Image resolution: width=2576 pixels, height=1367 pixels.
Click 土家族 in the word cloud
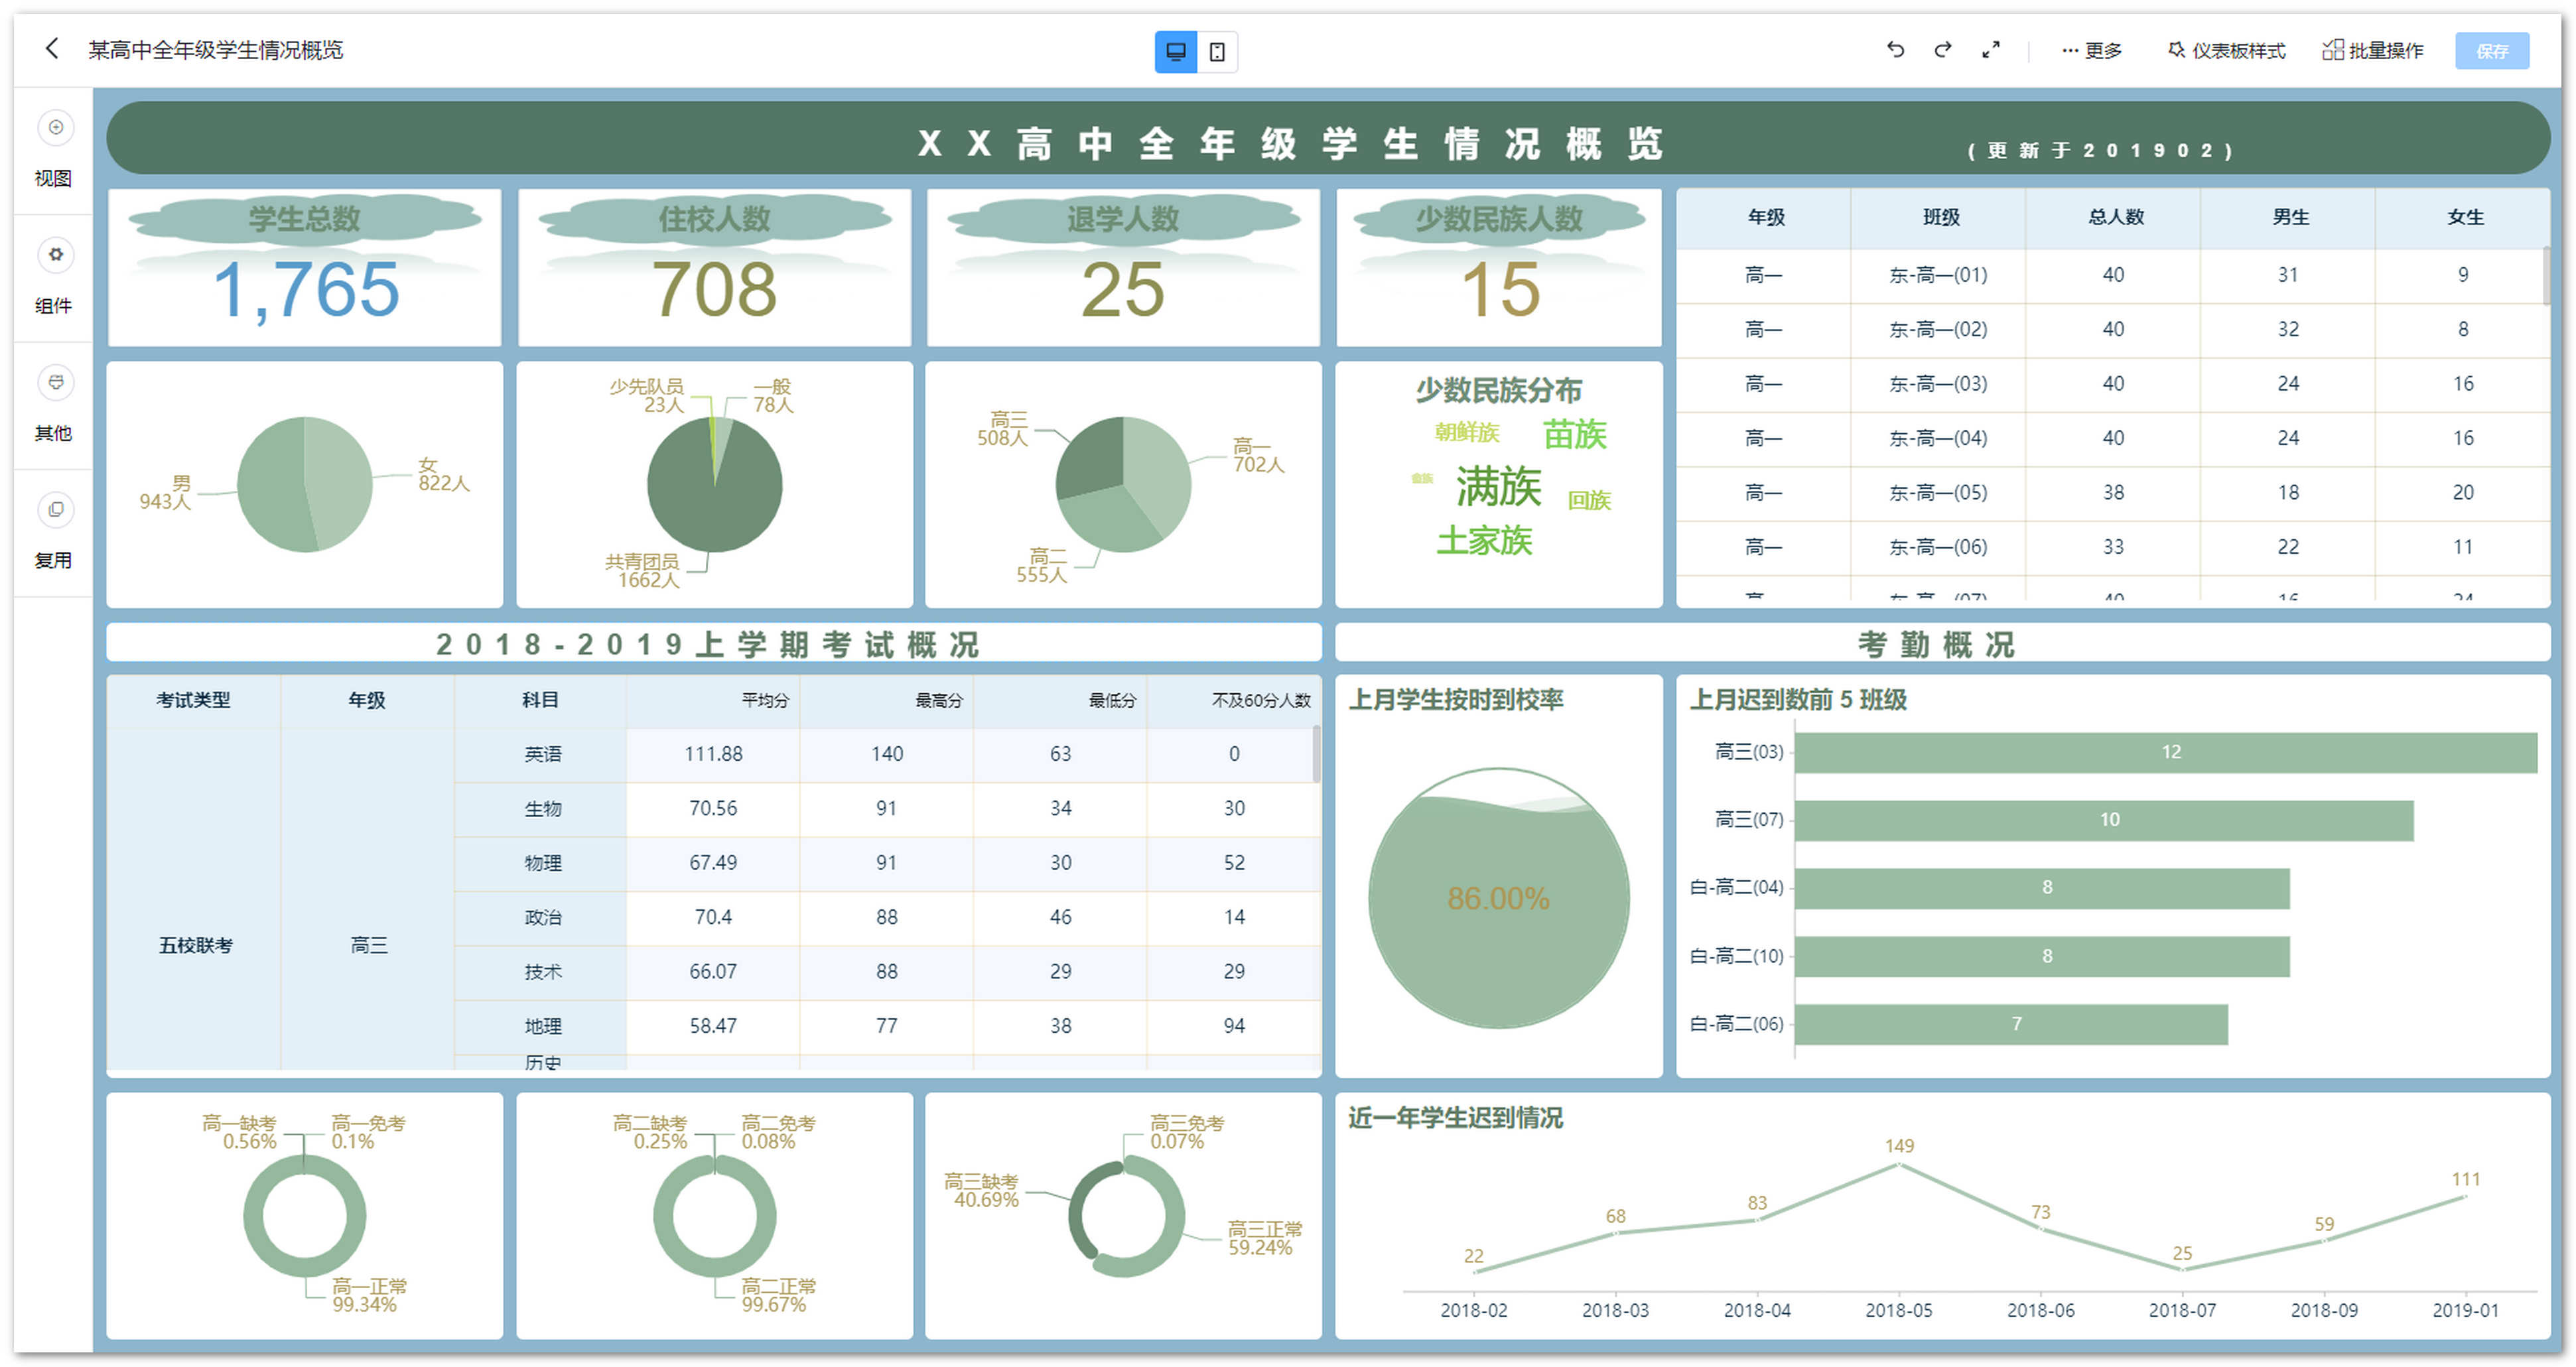tap(1484, 541)
